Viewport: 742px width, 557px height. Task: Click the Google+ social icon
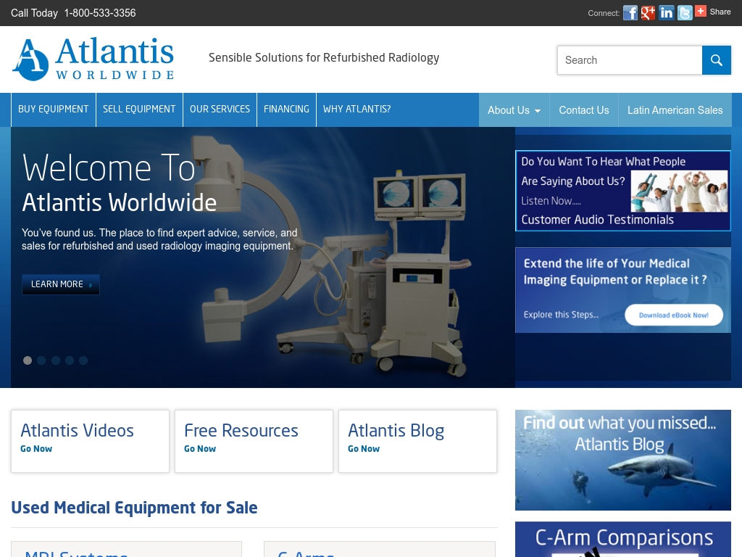pyautogui.click(x=648, y=12)
